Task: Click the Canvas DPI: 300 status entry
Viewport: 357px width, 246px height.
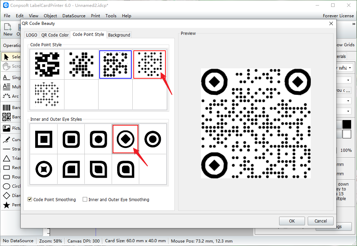Action: point(83,241)
